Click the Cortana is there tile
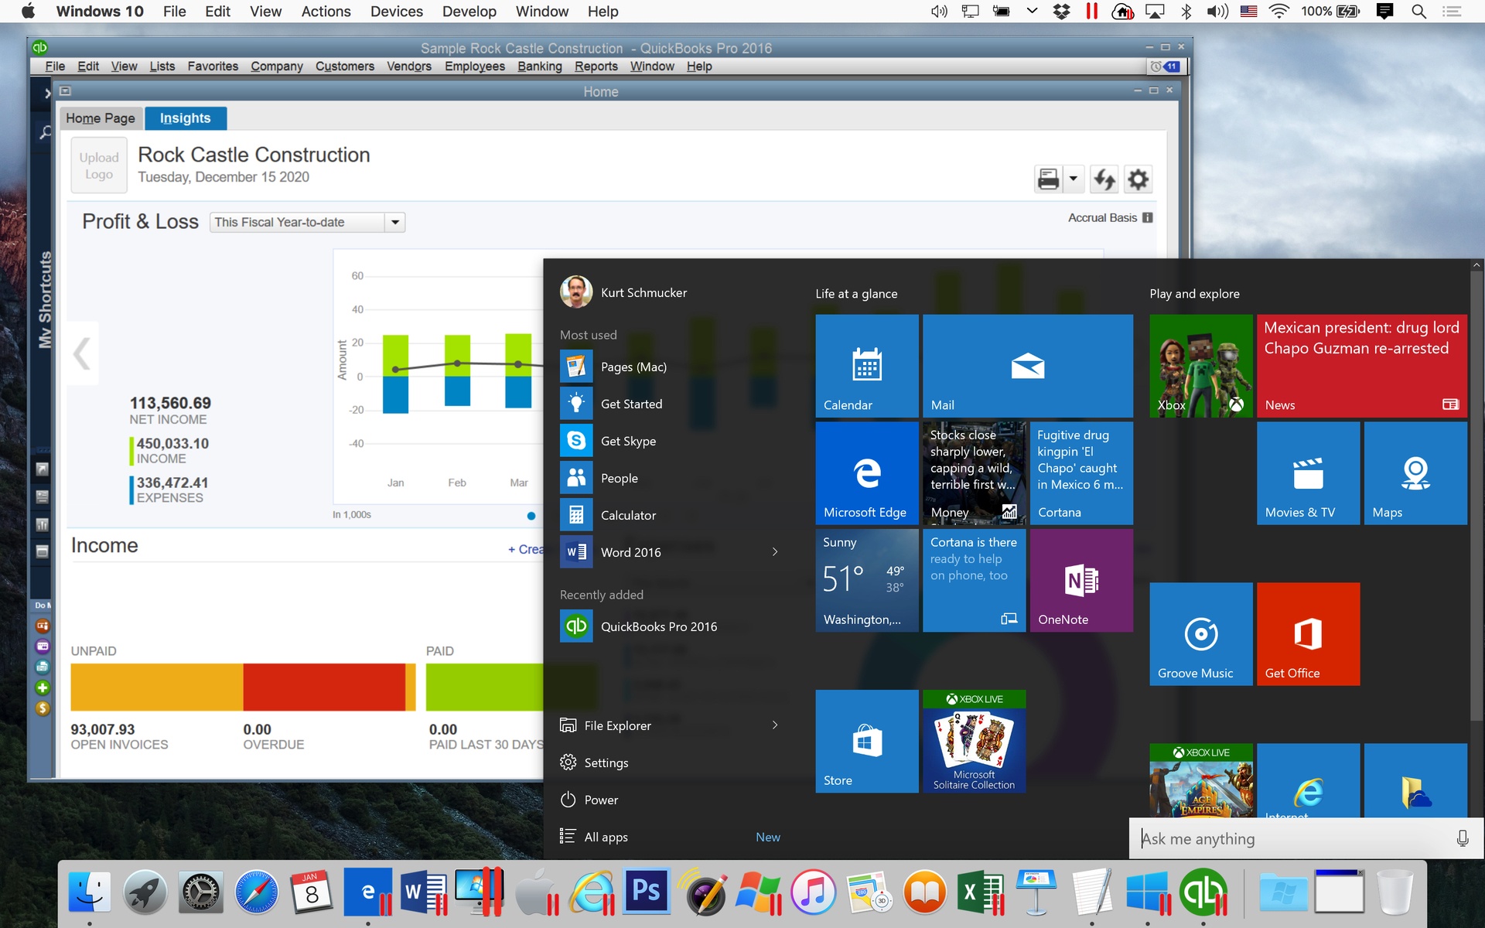 [975, 581]
